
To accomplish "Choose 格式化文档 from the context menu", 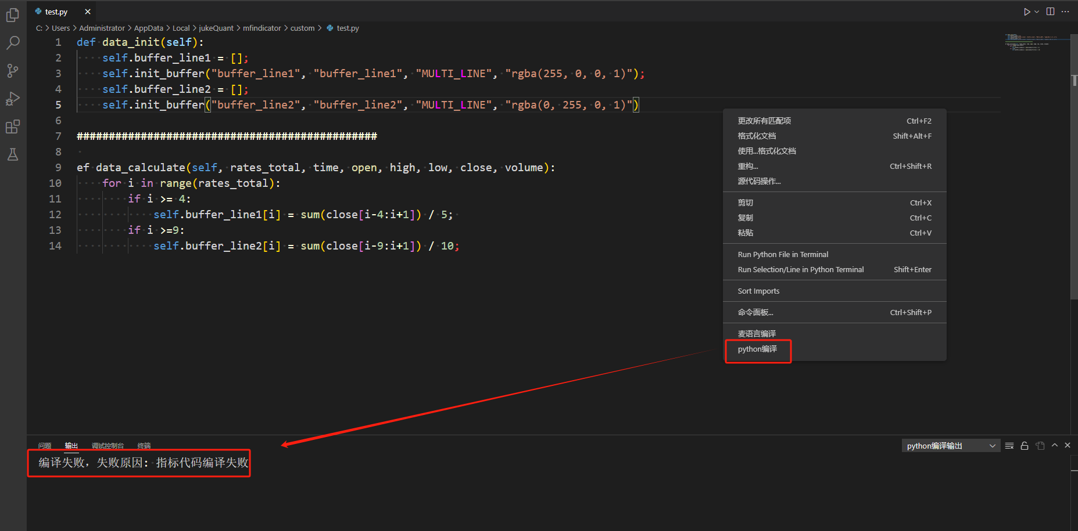I will click(835, 136).
